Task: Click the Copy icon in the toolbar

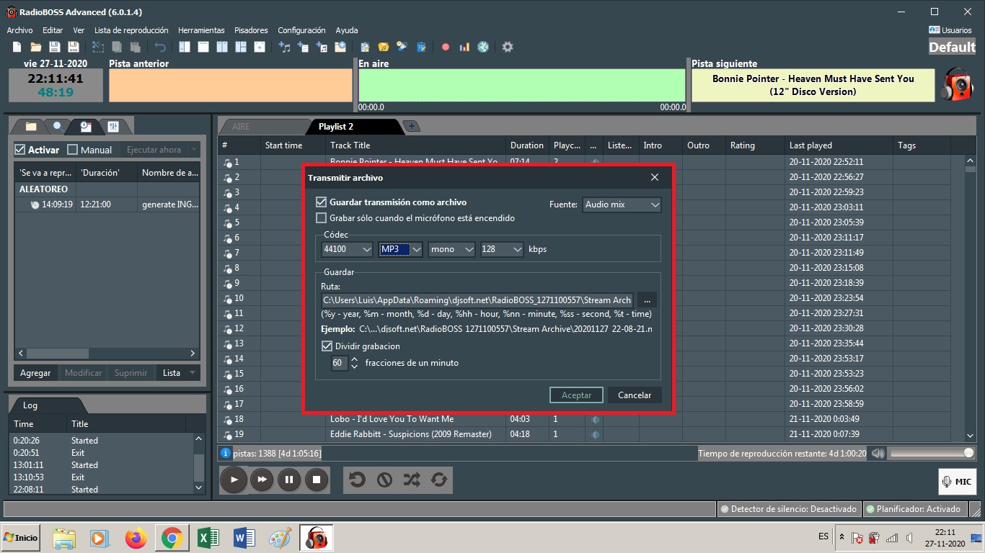Action: pos(117,47)
